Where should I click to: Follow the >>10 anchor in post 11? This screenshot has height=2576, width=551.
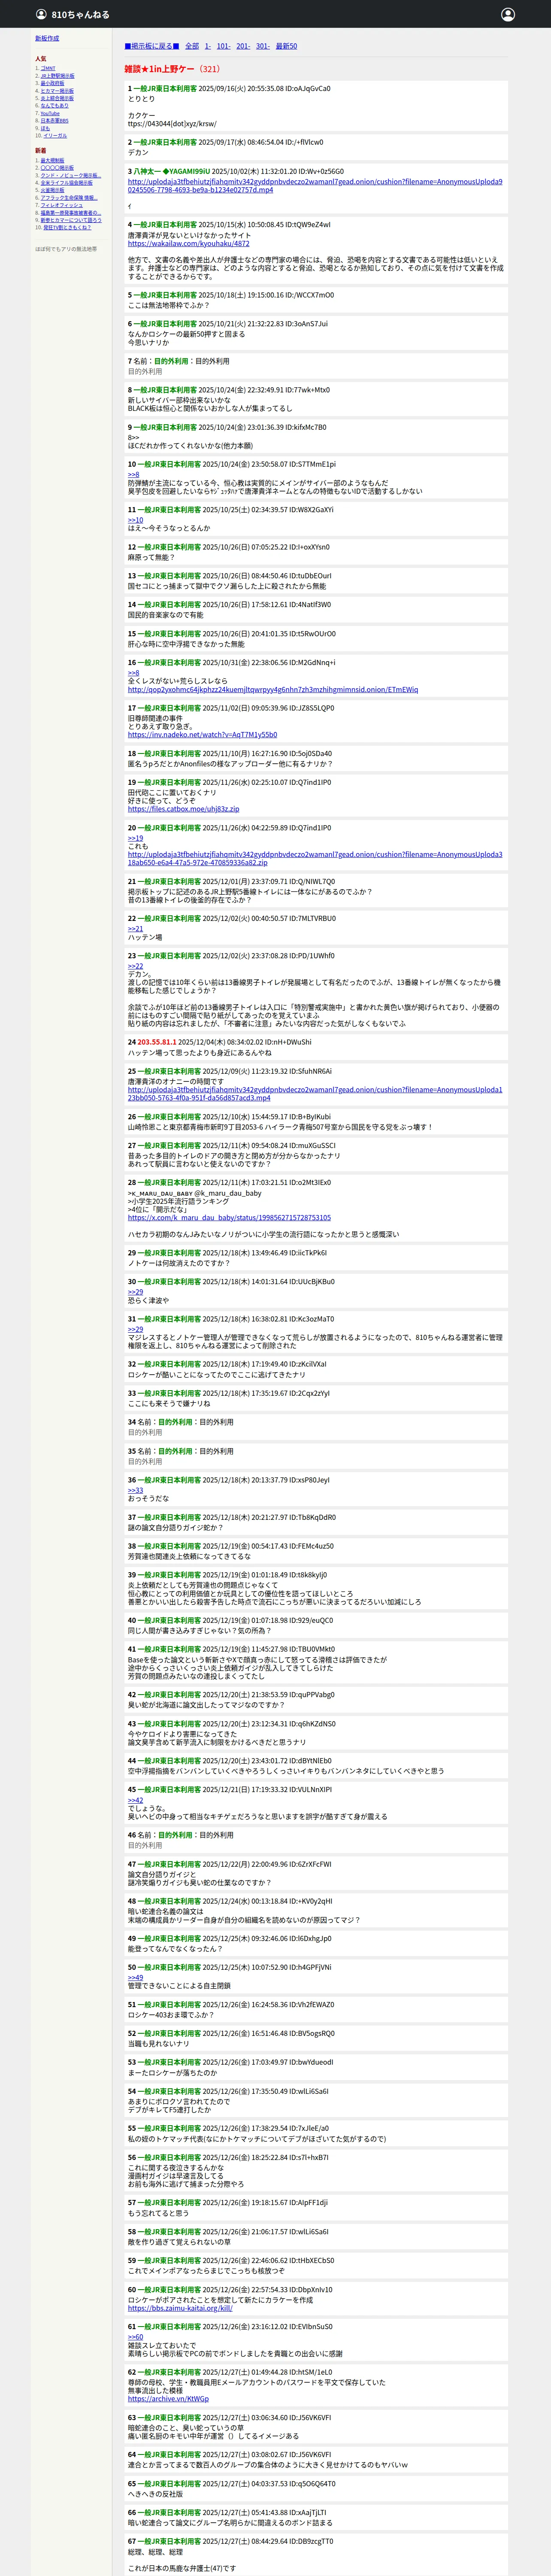[x=135, y=520]
